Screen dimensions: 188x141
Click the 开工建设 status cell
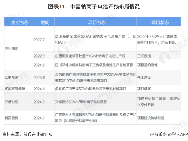click(159, 77)
